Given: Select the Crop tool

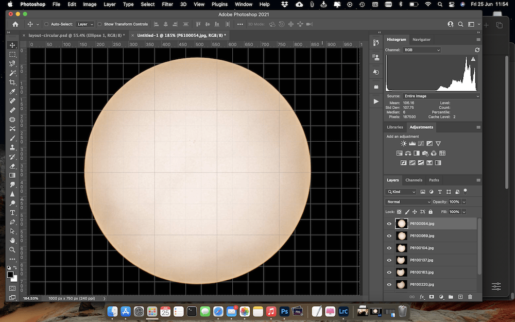Looking at the screenshot, I should pyautogui.click(x=12, y=82).
